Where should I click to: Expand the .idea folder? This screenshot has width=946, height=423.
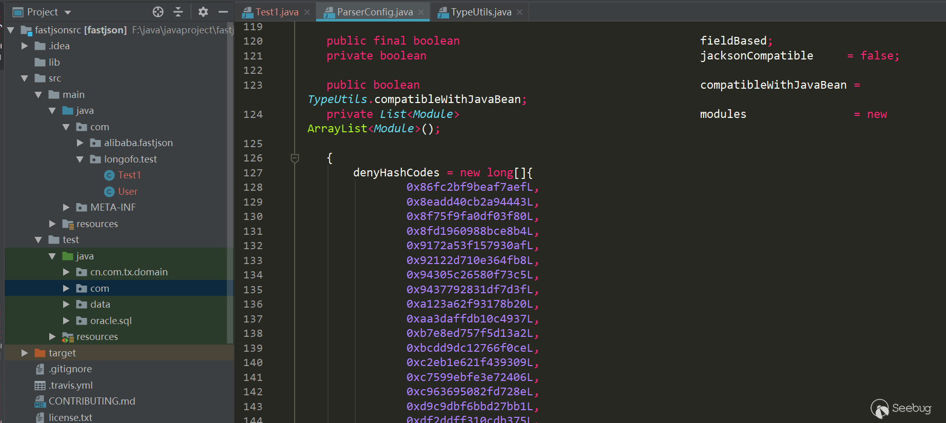(24, 46)
